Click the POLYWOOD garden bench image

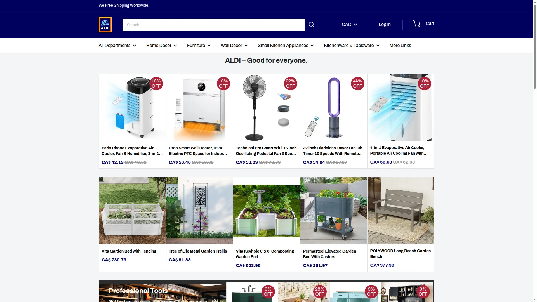pyautogui.click(x=401, y=211)
